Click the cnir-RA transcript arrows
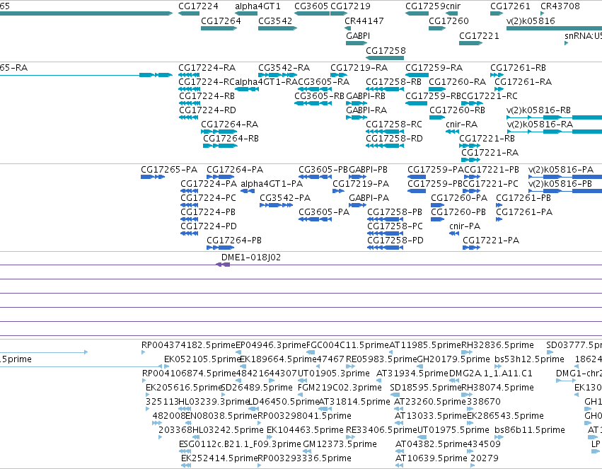The height and width of the screenshot is (469, 602). point(452,132)
